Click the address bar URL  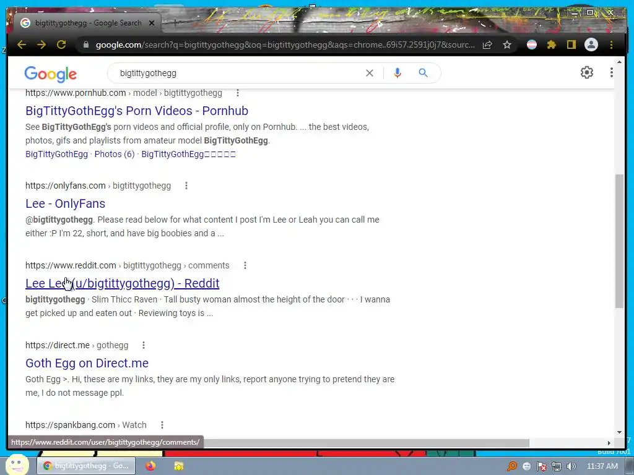[285, 45]
